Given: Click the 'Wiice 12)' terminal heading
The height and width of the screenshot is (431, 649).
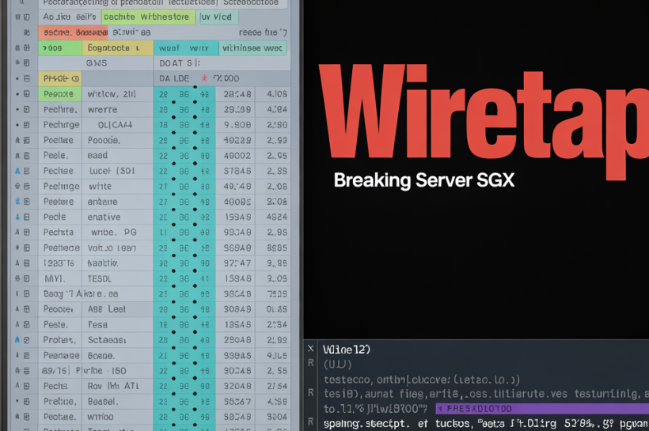Looking at the screenshot, I should [347, 350].
